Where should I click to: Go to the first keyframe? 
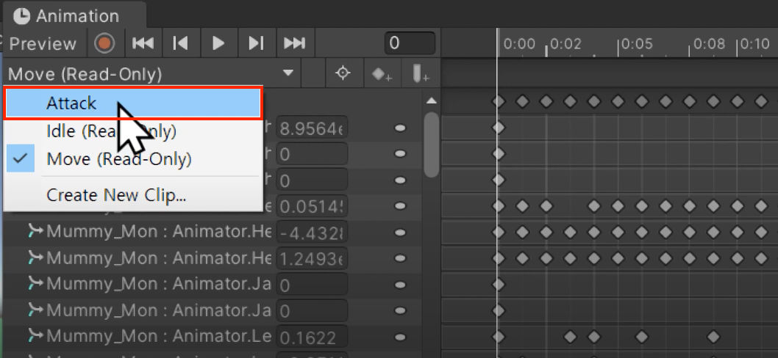(143, 43)
